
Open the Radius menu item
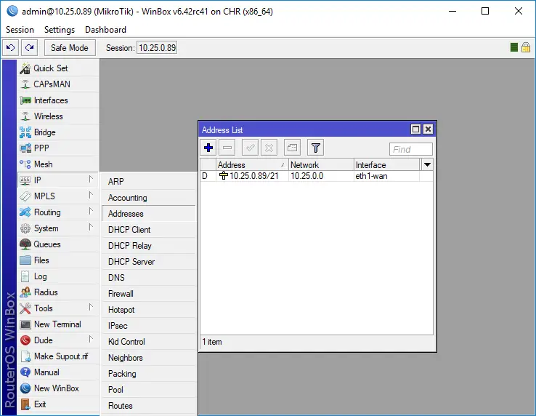coord(58,292)
